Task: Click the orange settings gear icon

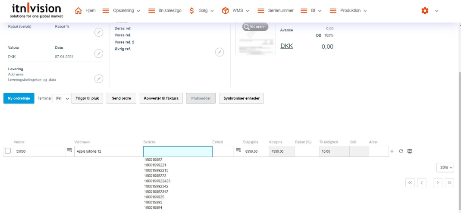Action: pos(425,11)
